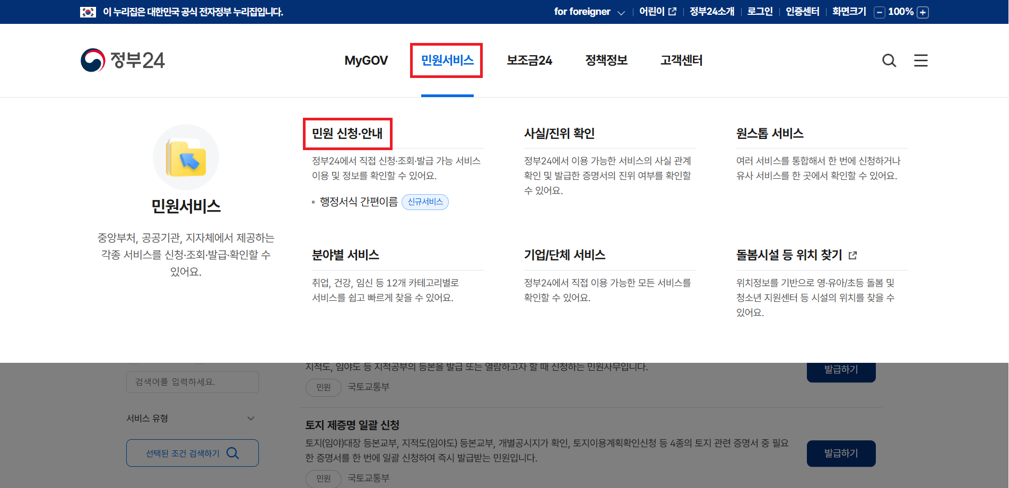Click the search icon inside 선택된 조건 검색하기 button
The width and height of the screenshot is (1009, 488).
(x=232, y=453)
